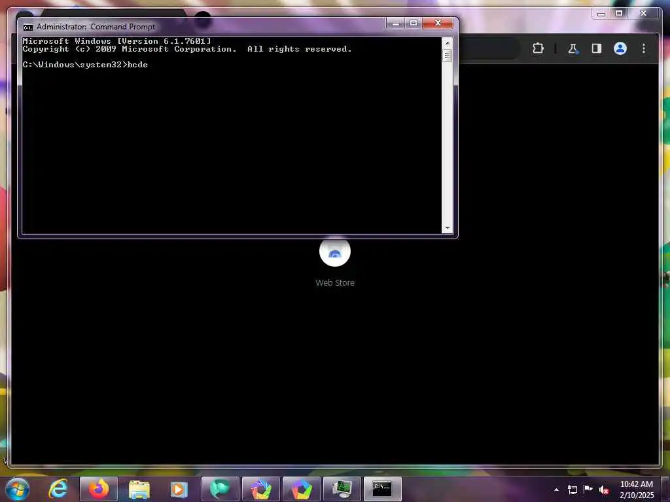
Task: Open the Action Center flag icon
Action: (x=588, y=489)
